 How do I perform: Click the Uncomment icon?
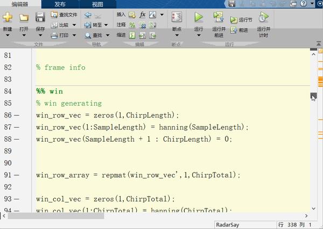[142, 25]
